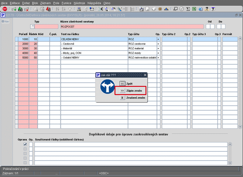Open the Akce menu
The height and width of the screenshot is (177, 243).
tap(4, 3)
